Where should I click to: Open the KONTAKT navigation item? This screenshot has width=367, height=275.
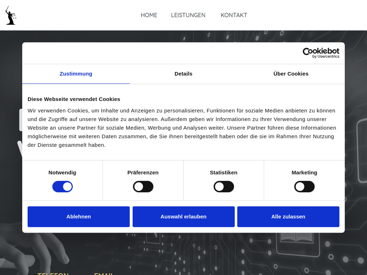coord(234,15)
